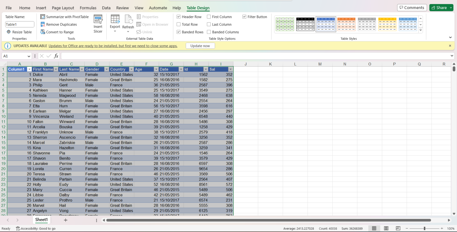Image resolution: width=457 pixels, height=232 pixels.
Task: Click the Office updates ready link
Action: click(113, 46)
